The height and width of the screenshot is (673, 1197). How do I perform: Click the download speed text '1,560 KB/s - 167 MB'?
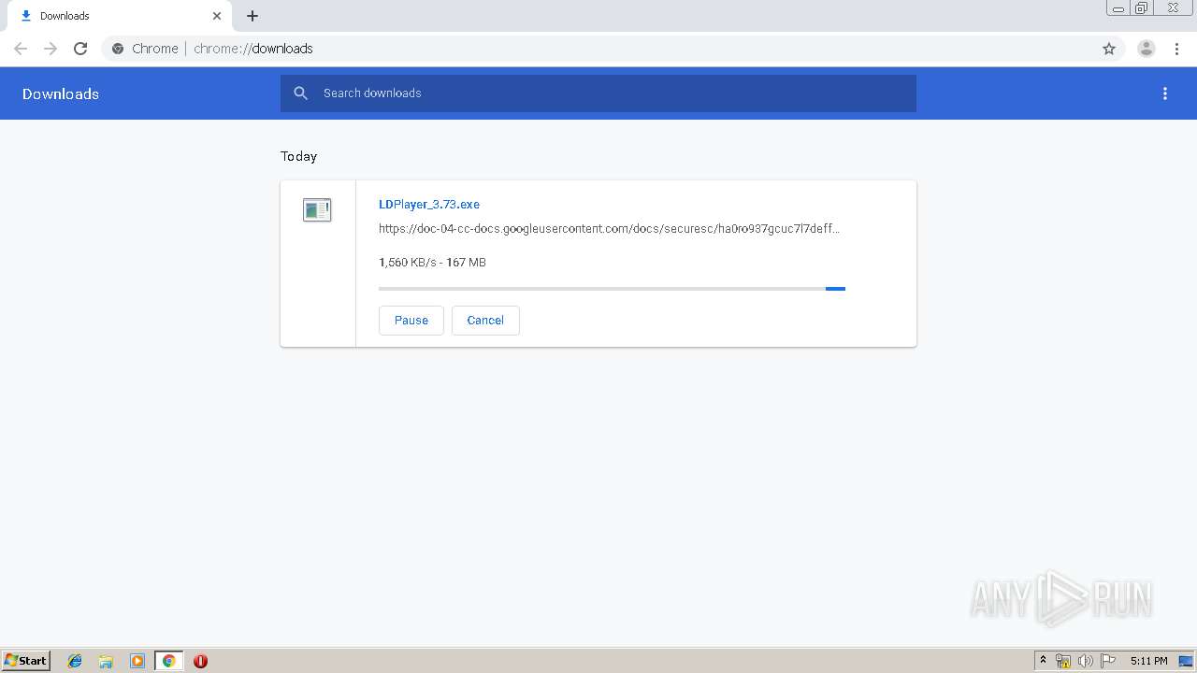point(432,263)
